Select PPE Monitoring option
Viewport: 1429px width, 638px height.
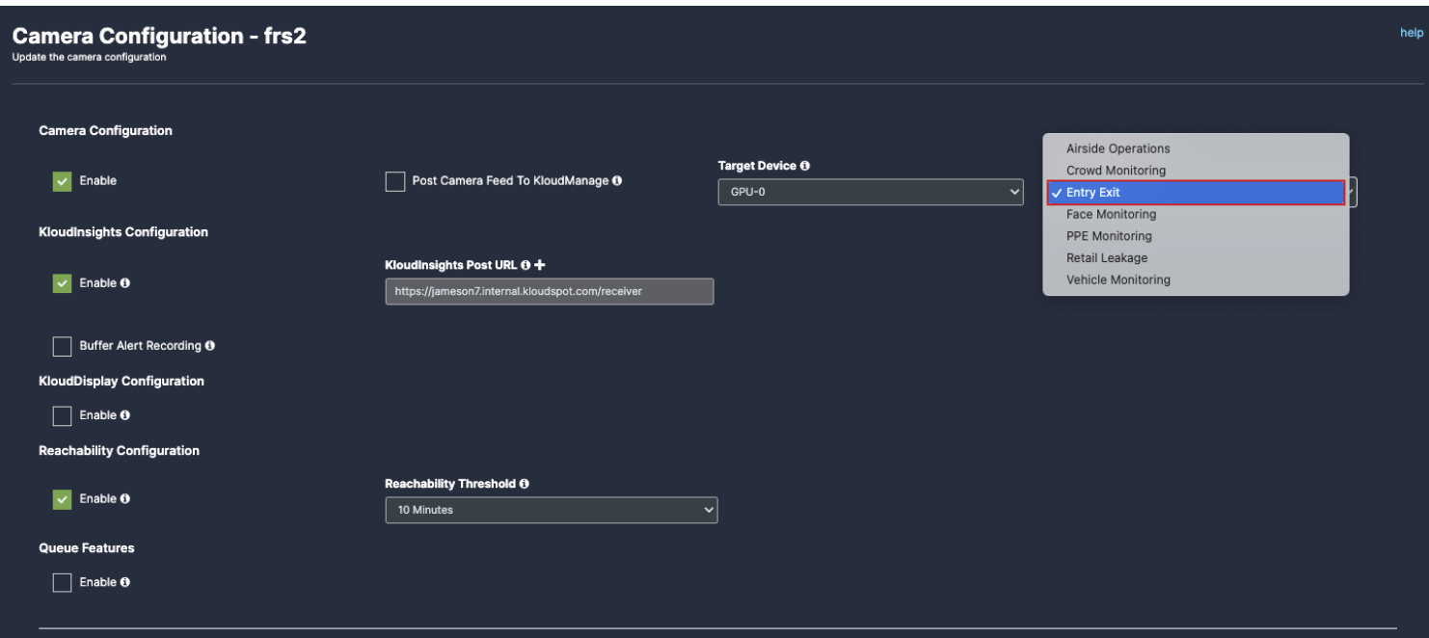tap(1196, 236)
